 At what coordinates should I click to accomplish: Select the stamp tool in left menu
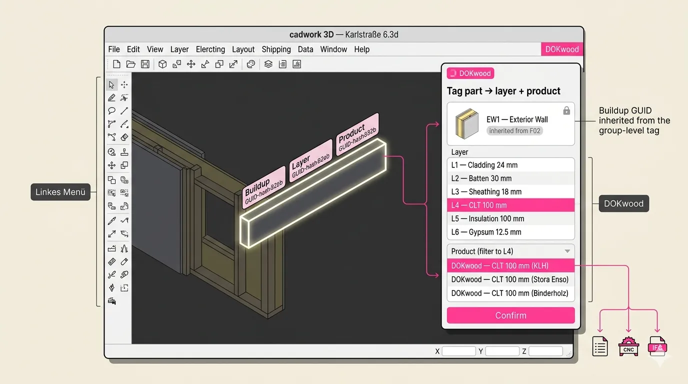pyautogui.click(x=124, y=152)
